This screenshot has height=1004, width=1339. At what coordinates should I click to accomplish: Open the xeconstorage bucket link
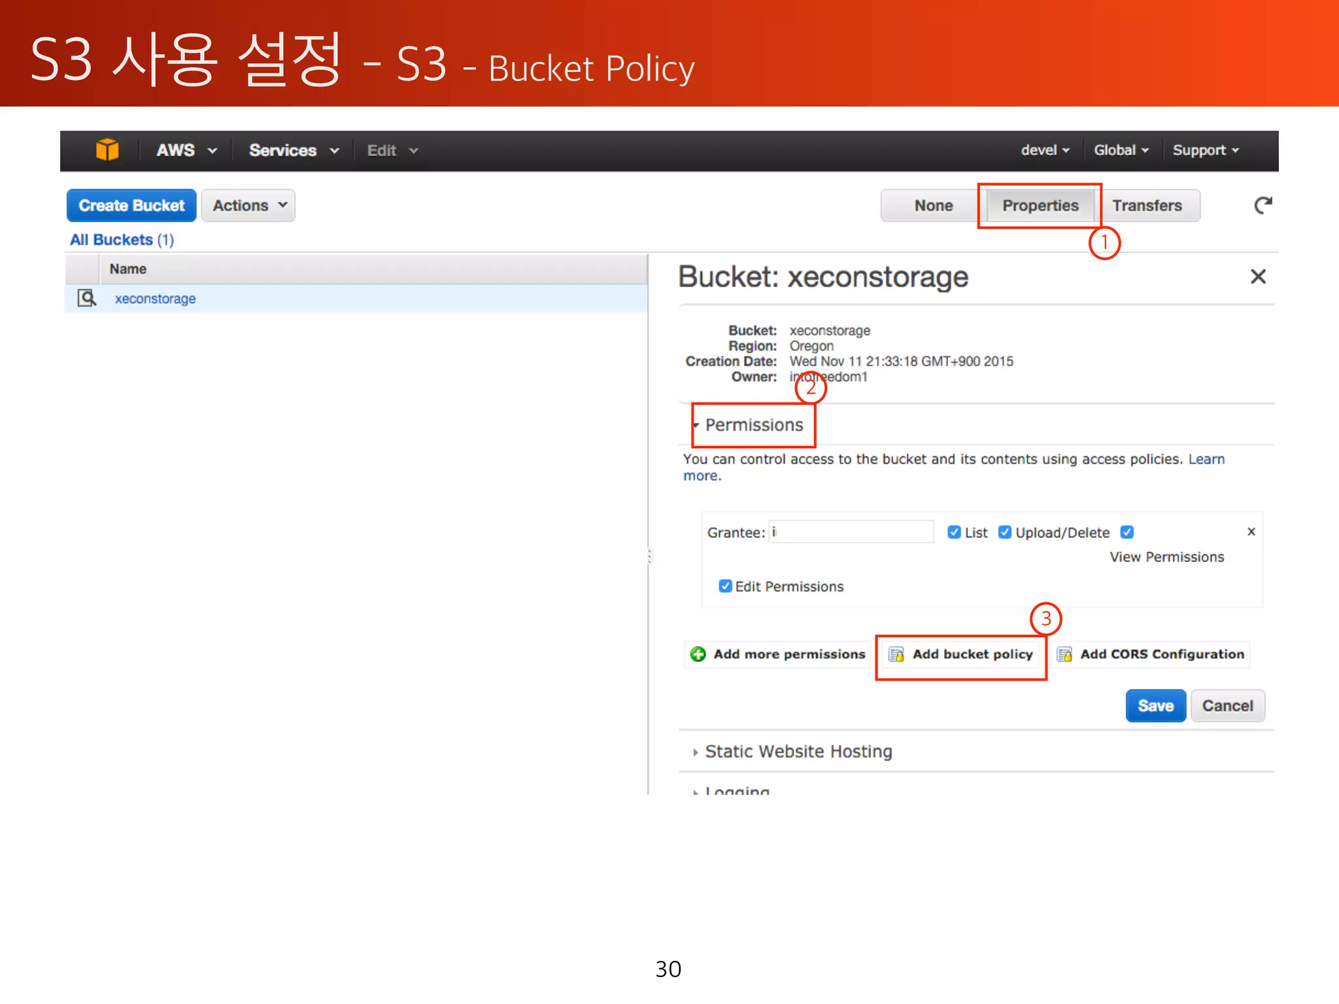(x=155, y=298)
